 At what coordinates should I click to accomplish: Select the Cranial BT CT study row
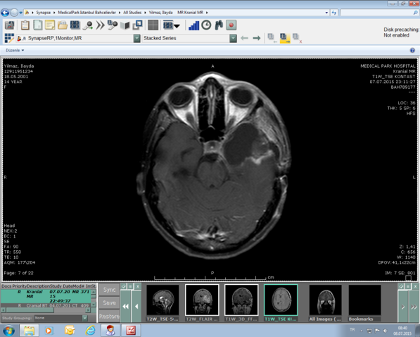click(x=46, y=305)
